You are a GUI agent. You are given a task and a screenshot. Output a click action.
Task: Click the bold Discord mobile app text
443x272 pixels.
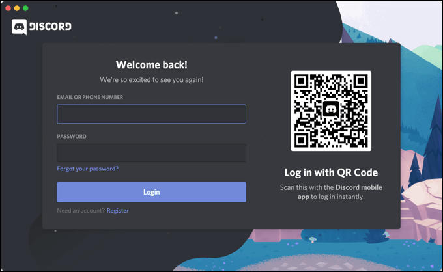[x=339, y=192]
